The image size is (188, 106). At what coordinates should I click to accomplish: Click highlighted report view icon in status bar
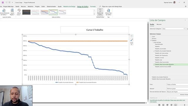click(x=176, y=105)
